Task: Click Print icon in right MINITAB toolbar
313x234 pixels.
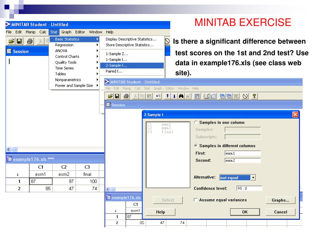Action: coord(126,96)
